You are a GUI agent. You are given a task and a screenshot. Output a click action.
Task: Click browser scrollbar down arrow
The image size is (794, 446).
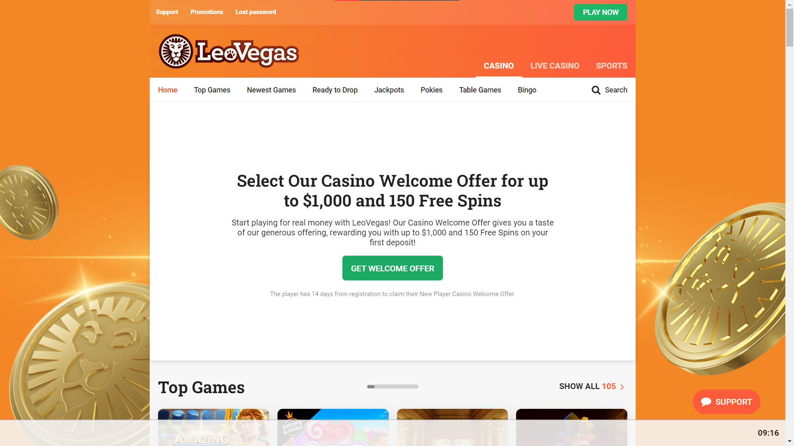(x=789, y=441)
